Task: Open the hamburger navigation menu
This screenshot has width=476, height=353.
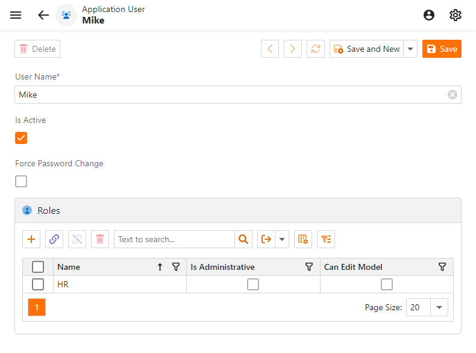Action: tap(16, 15)
